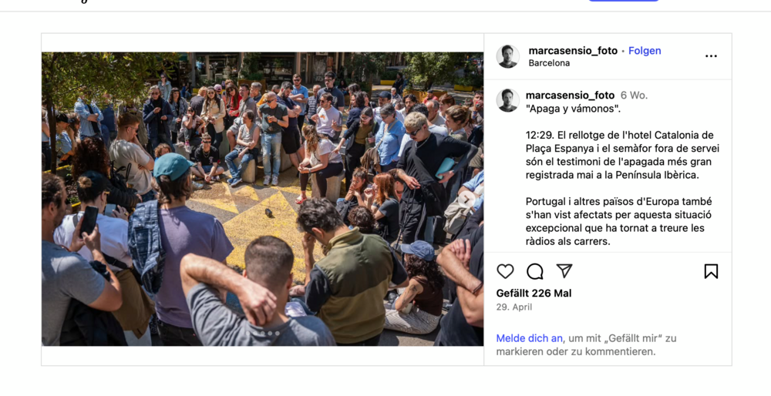Open the profile picture beside the caption

[x=508, y=100]
